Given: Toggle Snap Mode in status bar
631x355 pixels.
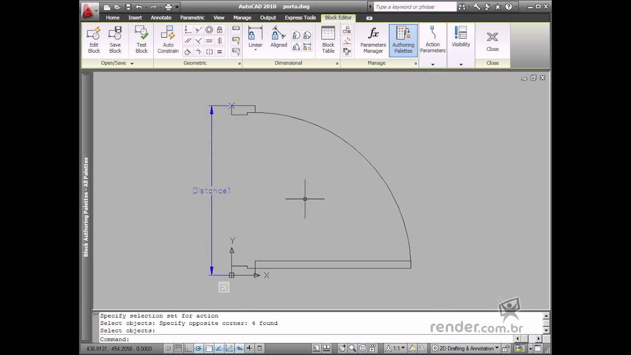Looking at the screenshot, I should pyautogui.click(x=168, y=348).
